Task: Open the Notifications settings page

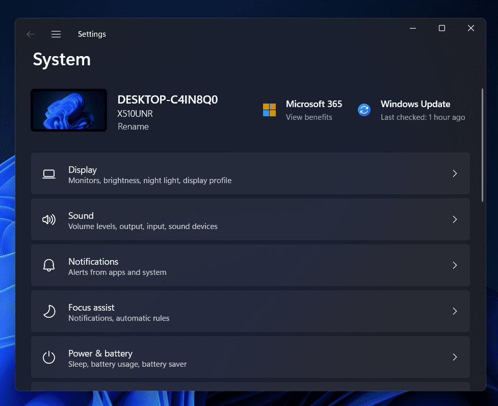Action: (x=250, y=265)
